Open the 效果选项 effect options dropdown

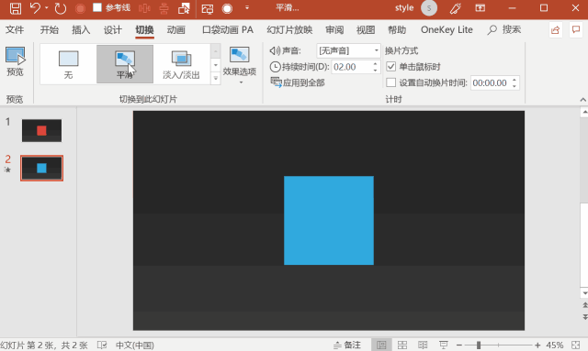239,65
